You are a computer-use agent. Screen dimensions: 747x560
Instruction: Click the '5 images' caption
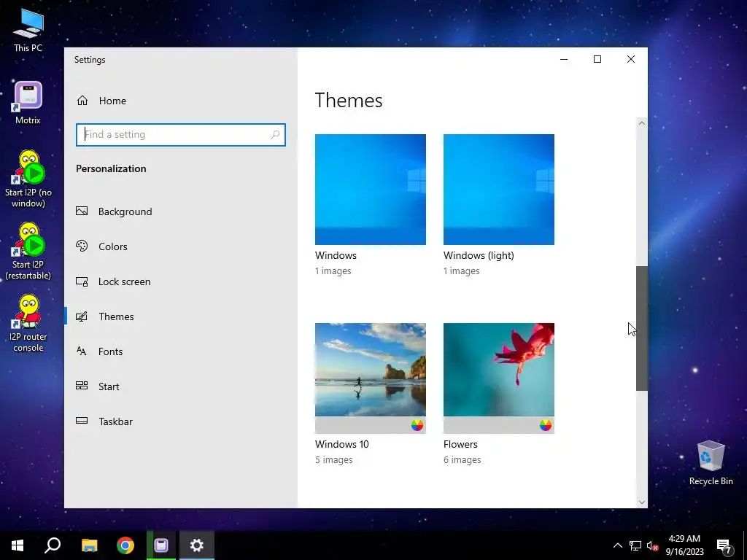coord(334,459)
